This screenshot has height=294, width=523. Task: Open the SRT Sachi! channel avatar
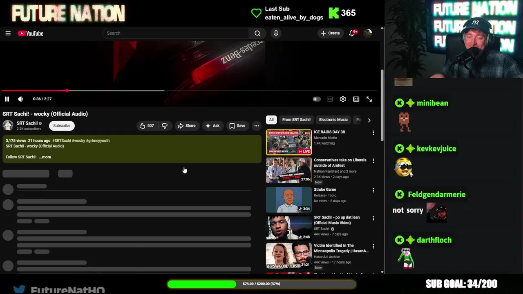[8, 125]
